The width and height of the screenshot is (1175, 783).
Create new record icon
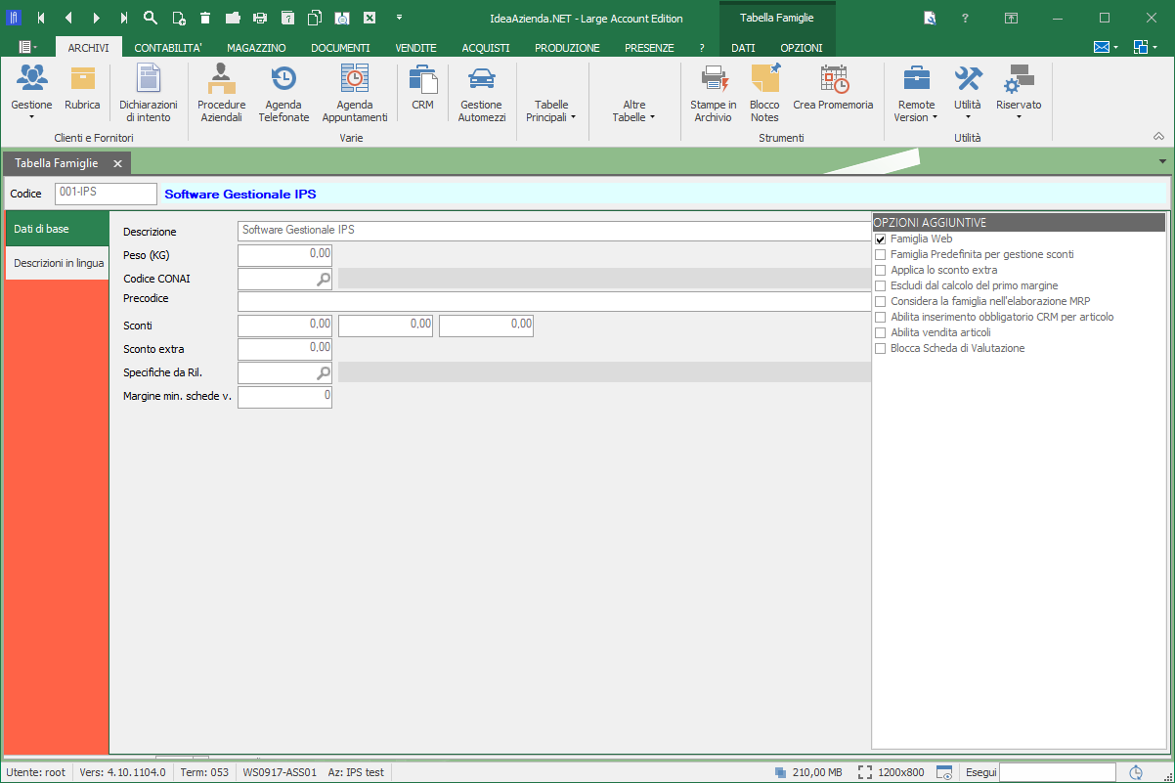178,18
